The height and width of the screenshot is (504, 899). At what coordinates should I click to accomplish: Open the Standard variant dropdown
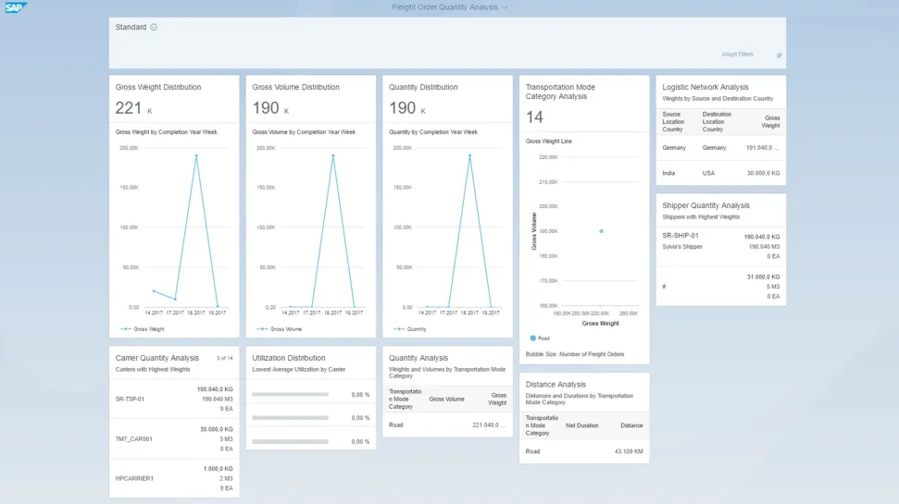pos(154,28)
